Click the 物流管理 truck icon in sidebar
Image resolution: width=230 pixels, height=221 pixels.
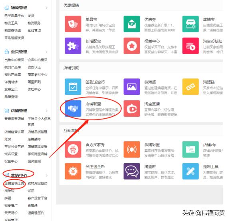[7, 8]
